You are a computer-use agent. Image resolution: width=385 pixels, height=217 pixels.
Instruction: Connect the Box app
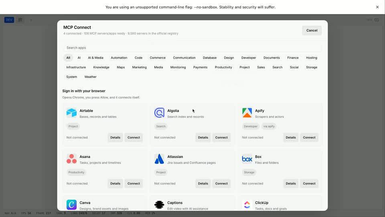[x=309, y=184]
